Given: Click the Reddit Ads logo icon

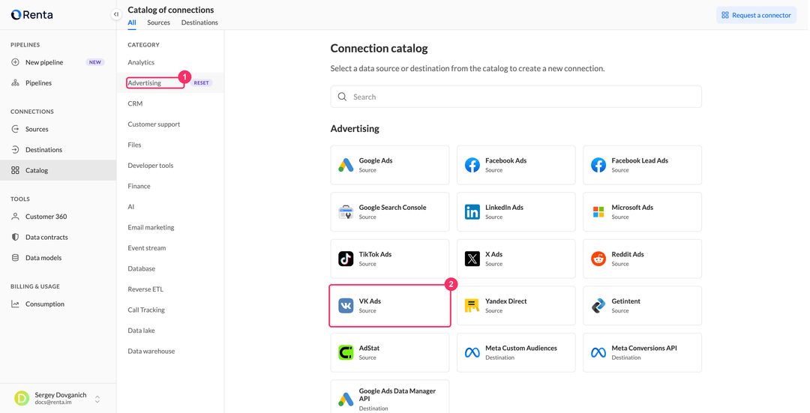Looking at the screenshot, I should click(598, 259).
